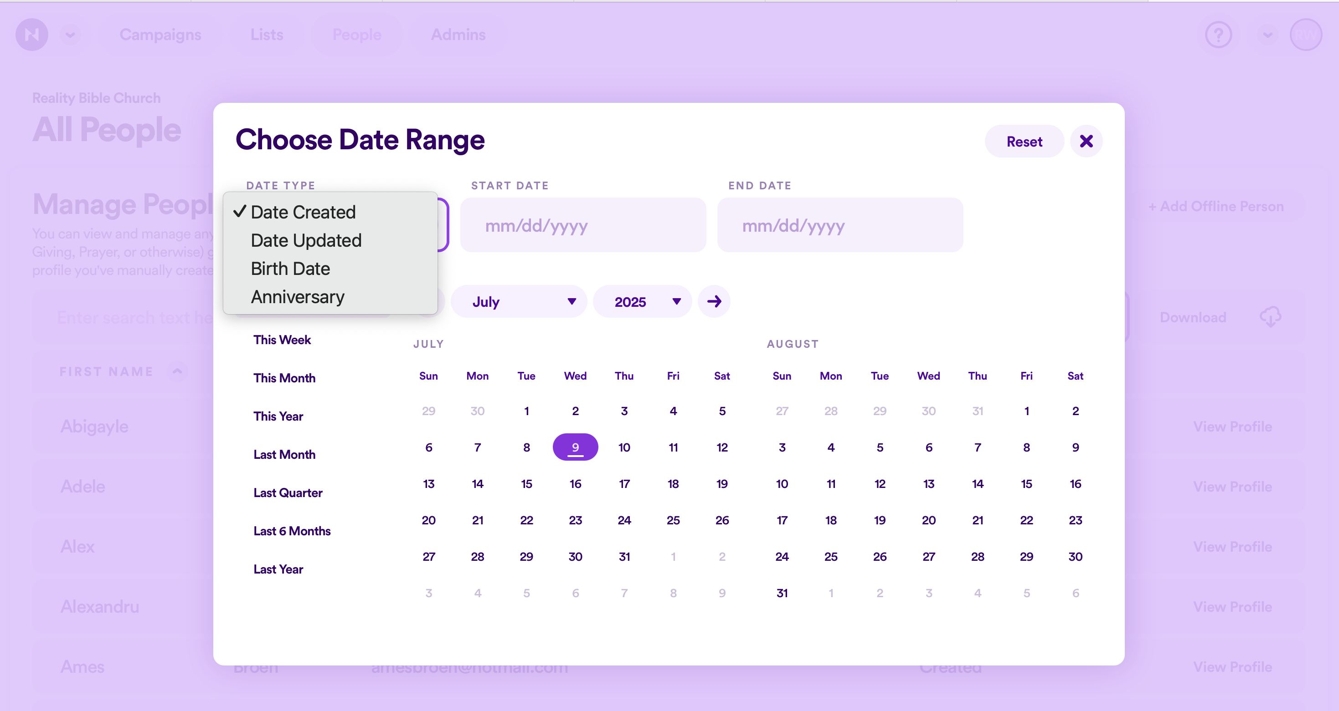This screenshot has width=1339, height=711.
Task: Expand the chevron next to app logo
Action: point(70,35)
